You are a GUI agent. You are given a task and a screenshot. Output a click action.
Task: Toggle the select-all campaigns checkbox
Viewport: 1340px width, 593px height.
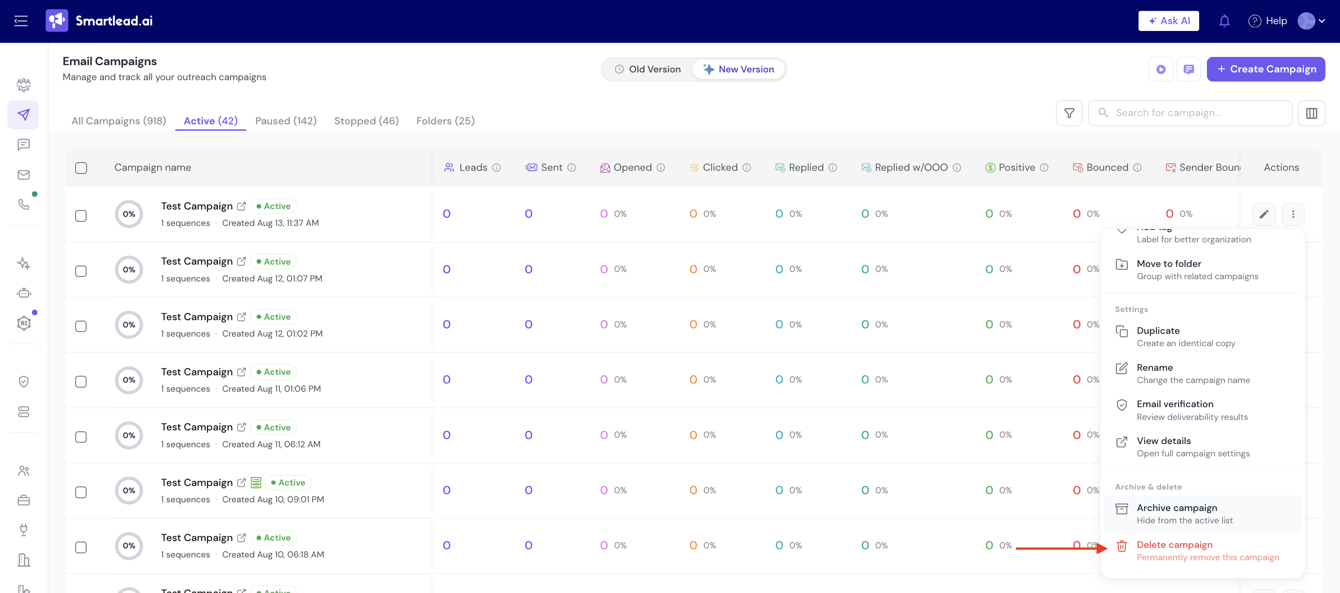click(x=81, y=168)
